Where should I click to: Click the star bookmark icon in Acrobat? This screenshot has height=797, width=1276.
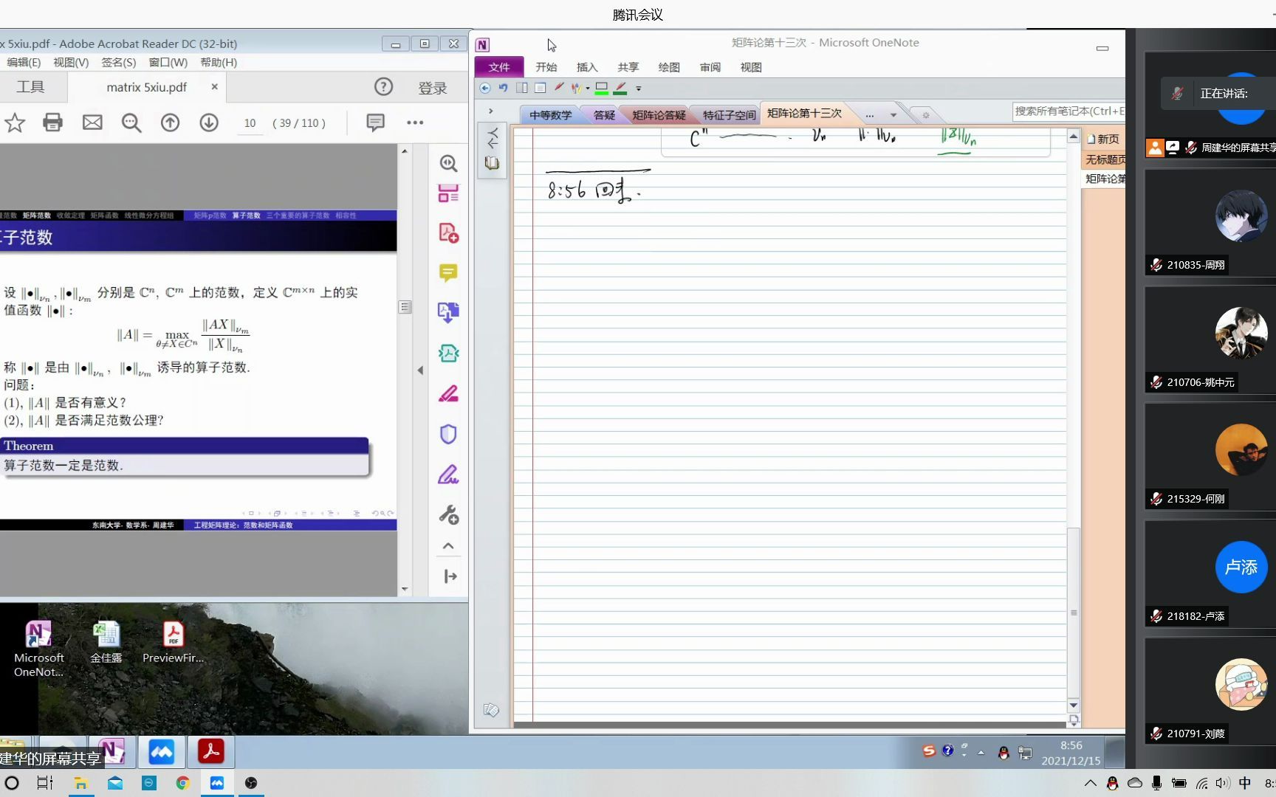coord(15,123)
